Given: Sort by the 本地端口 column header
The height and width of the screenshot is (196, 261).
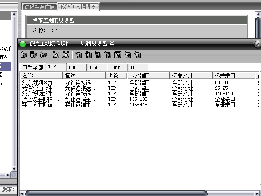Looking at the screenshot, I should 148,76.
